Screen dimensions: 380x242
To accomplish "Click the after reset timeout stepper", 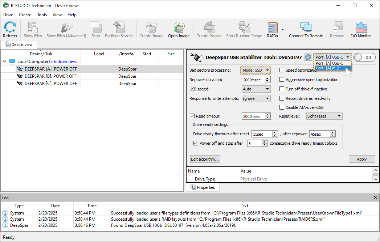I will pyautogui.click(x=275, y=134).
